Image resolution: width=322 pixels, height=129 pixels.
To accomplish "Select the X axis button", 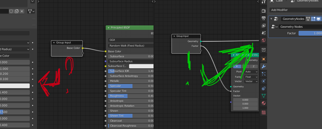I will click(237, 66).
